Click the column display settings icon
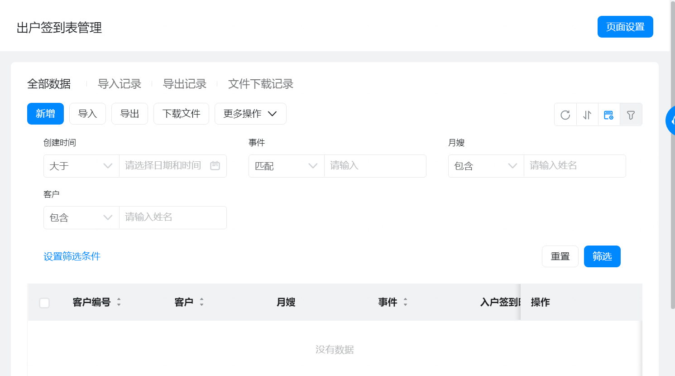The image size is (675, 376). pyautogui.click(x=609, y=115)
